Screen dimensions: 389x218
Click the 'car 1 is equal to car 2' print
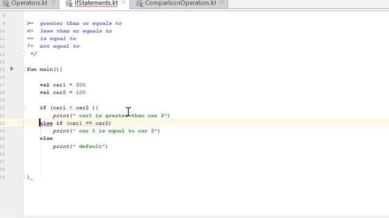106,131
